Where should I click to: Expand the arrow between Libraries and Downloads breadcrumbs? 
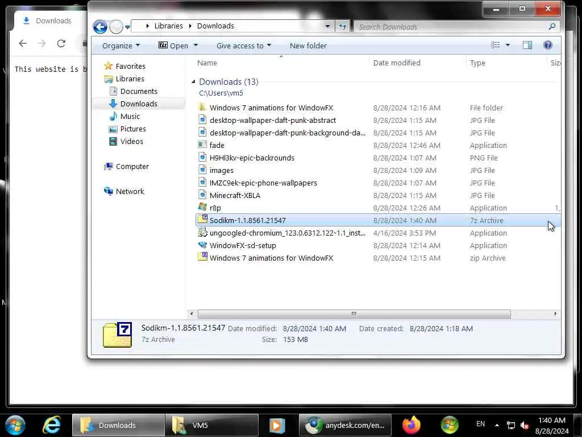coord(190,26)
